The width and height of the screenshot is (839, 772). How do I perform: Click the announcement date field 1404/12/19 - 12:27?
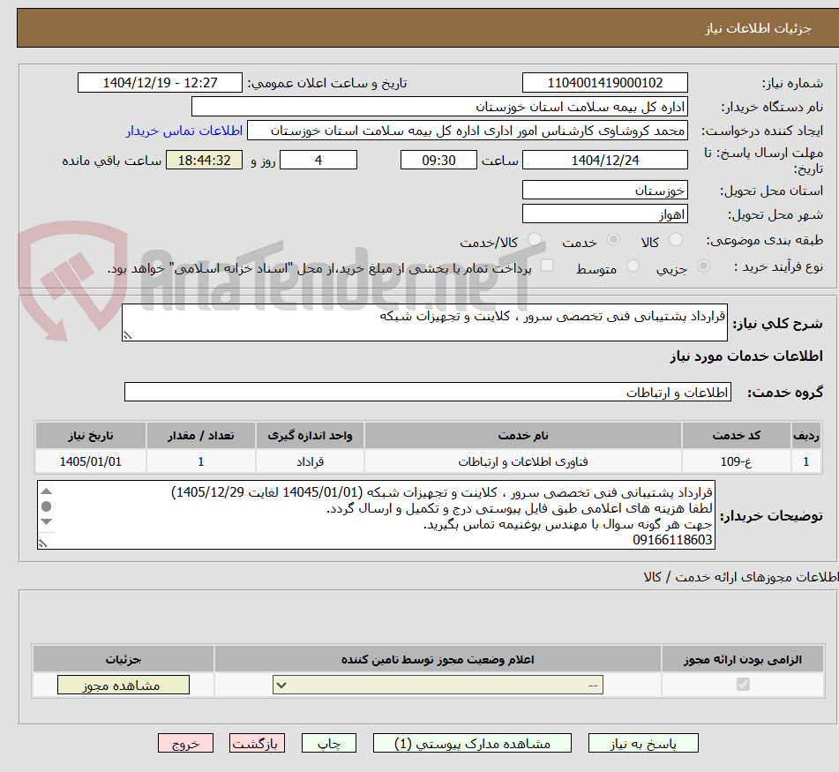pos(160,83)
